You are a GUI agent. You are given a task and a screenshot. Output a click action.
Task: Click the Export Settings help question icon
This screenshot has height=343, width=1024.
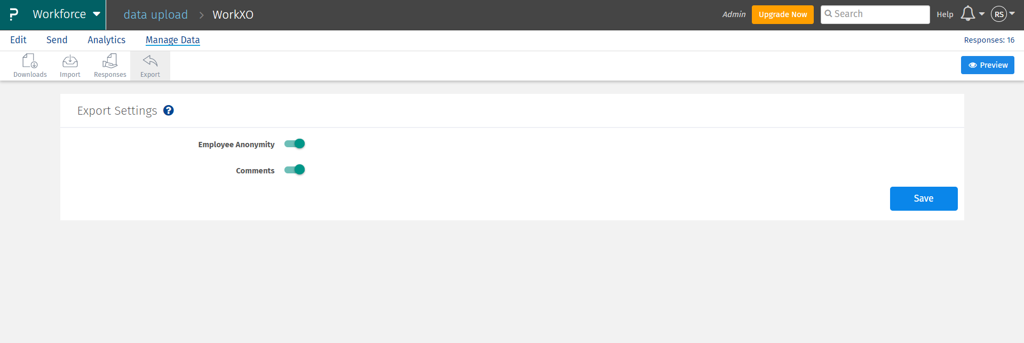169,110
